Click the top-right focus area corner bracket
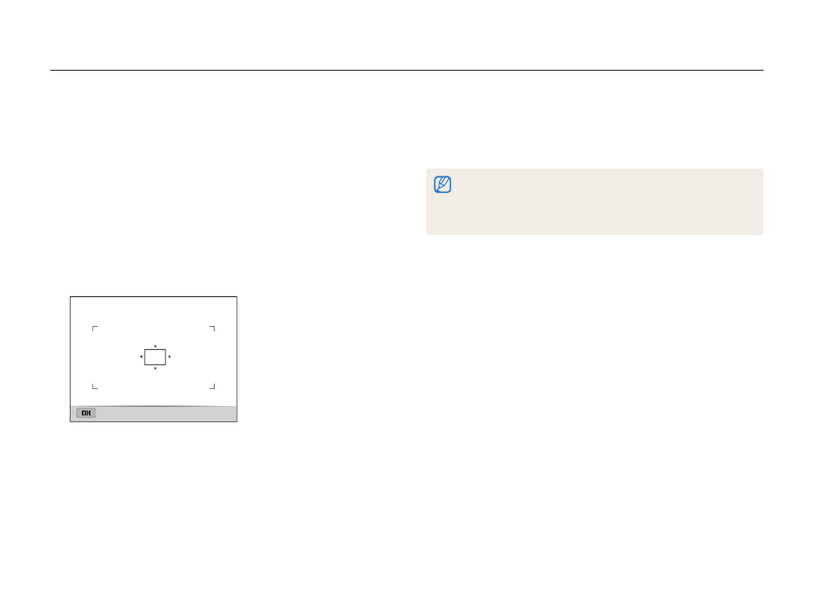This screenshot has height=613, width=813. coord(212,329)
